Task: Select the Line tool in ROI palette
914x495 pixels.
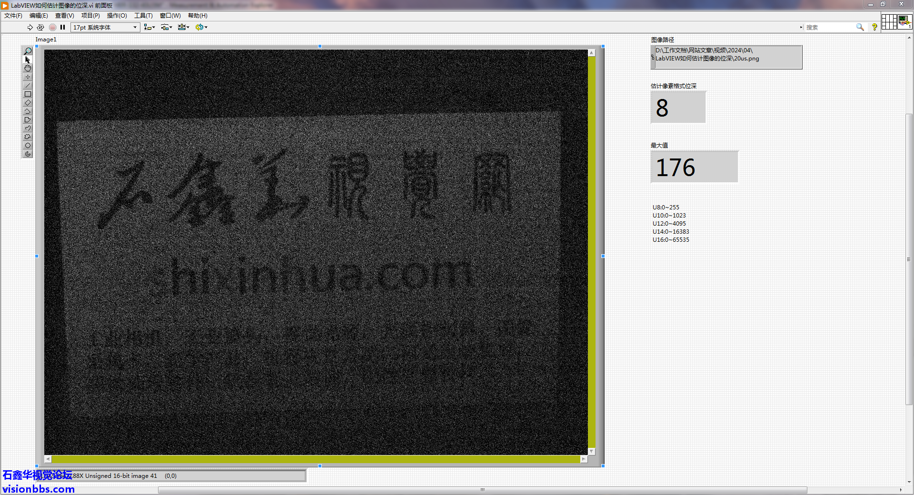Action: 28,86
